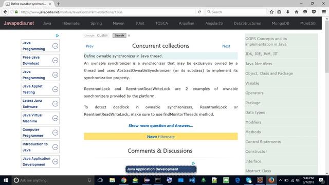The image size is (329, 185).
Task: Open Visual Studio Code from taskbar
Action: (192, 180)
